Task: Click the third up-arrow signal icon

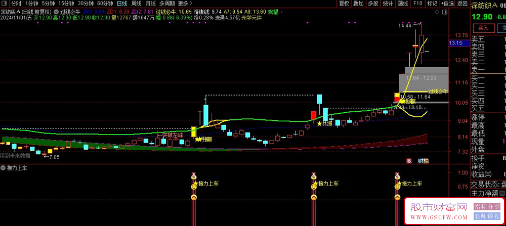Action: (397, 197)
